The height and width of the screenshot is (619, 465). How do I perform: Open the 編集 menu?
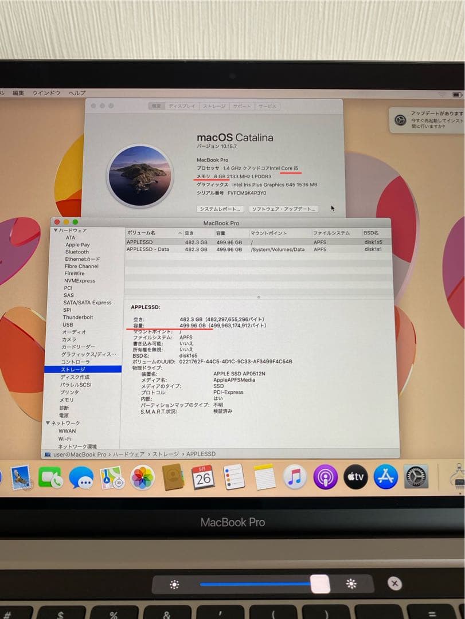[x=18, y=93]
